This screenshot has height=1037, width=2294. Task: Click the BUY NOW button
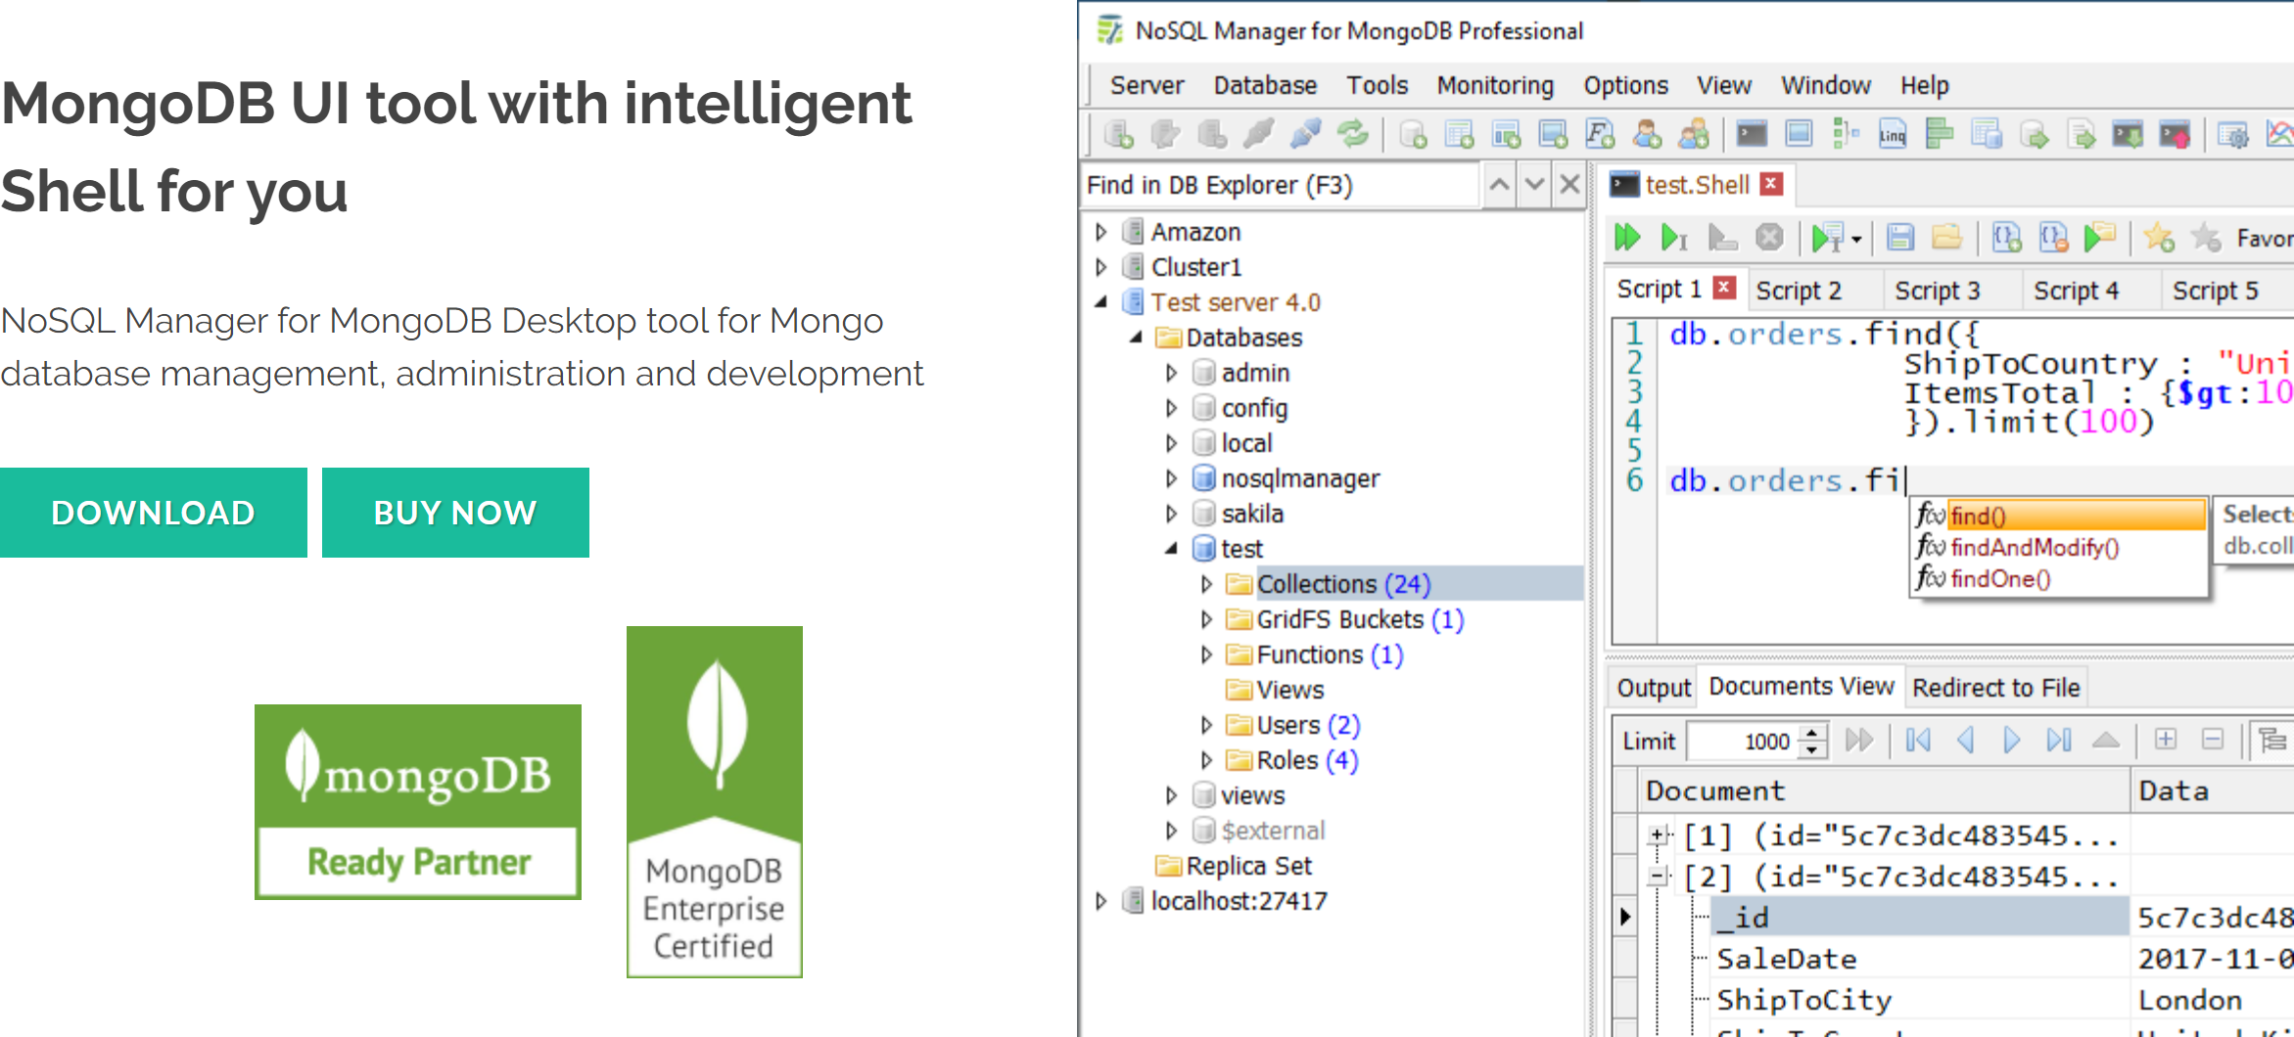[455, 513]
